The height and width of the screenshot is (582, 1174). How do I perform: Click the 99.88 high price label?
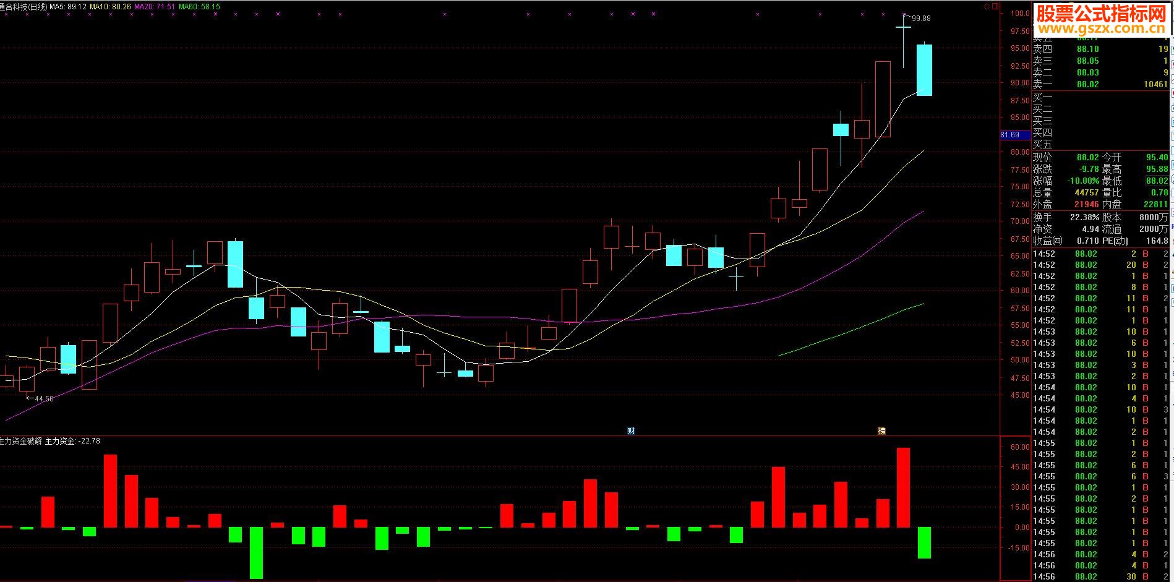click(x=921, y=19)
